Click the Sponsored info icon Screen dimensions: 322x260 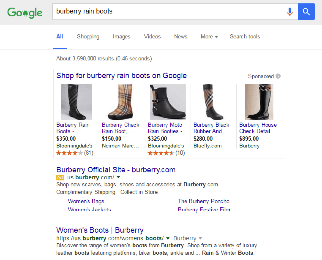[278, 76]
